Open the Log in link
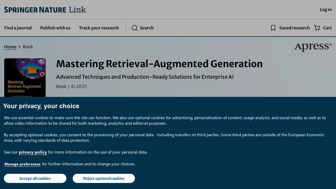This screenshot has height=189, width=336. click(x=326, y=10)
